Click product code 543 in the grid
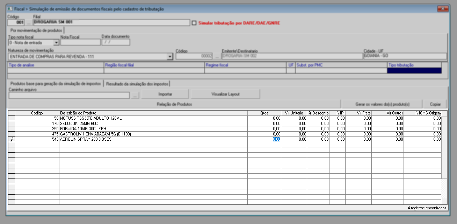The width and height of the screenshot is (457, 224). (37, 139)
